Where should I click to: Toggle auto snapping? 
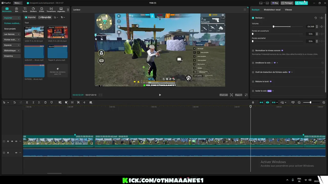coord(267,102)
